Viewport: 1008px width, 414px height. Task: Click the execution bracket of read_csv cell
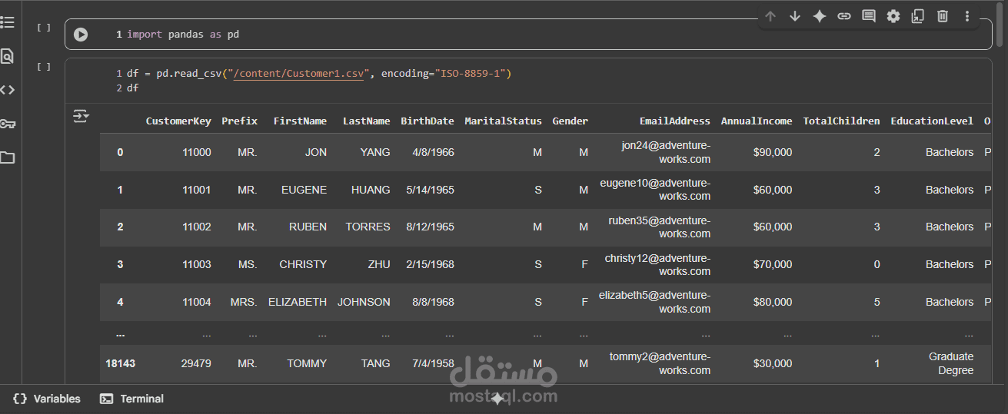coord(44,67)
